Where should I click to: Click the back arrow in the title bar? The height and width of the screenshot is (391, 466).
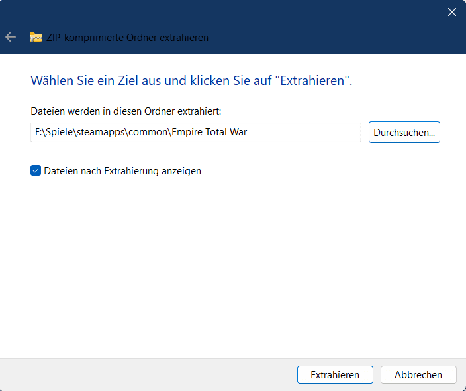[x=11, y=37]
